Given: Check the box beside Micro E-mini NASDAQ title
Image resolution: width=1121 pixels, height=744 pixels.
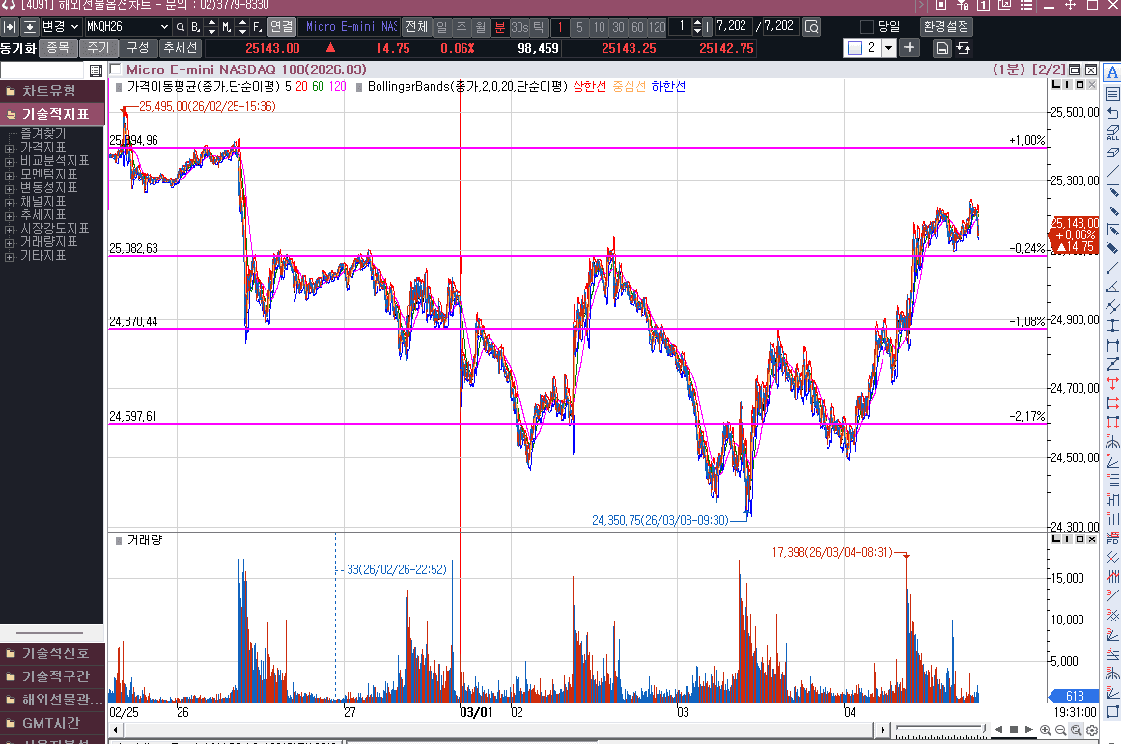Looking at the screenshot, I should coord(116,69).
